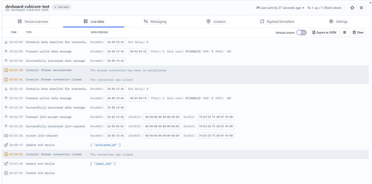The height and width of the screenshot is (184, 372).
Task: Toggle the Verbose stream switch
Action: (x=301, y=33)
